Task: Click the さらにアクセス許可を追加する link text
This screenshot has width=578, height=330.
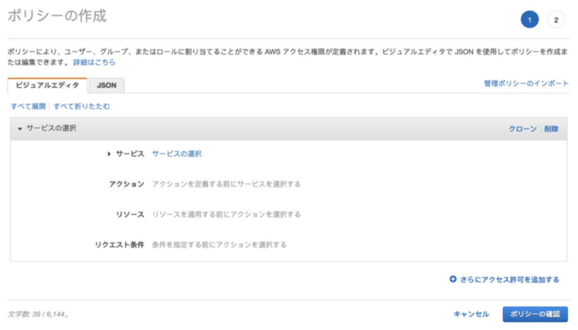Action: click(x=510, y=279)
